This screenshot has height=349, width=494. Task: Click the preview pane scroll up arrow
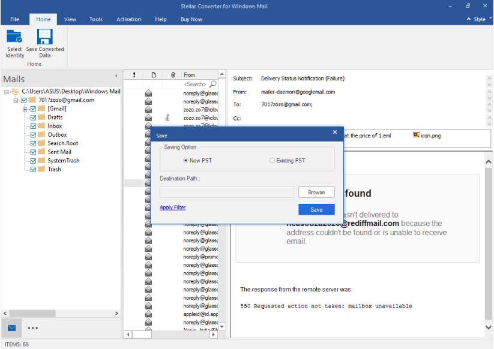point(489,162)
